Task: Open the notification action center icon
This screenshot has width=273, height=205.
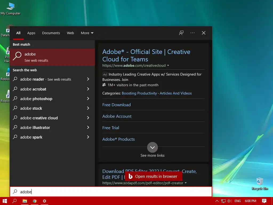Action: [264, 201]
